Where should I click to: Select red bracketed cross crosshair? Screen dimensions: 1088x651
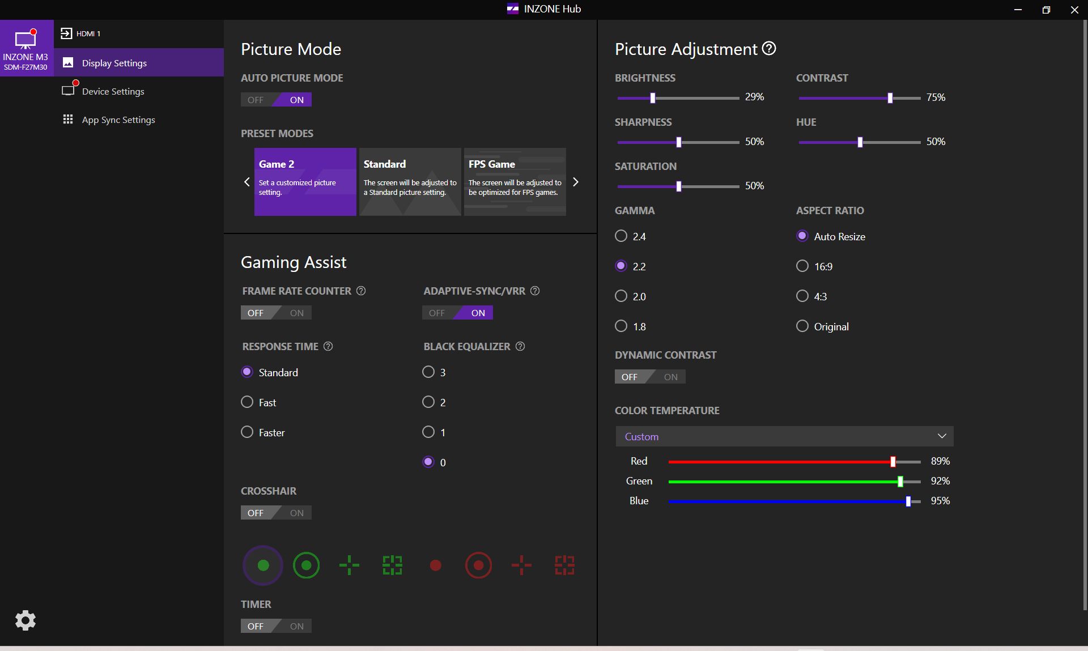[564, 565]
